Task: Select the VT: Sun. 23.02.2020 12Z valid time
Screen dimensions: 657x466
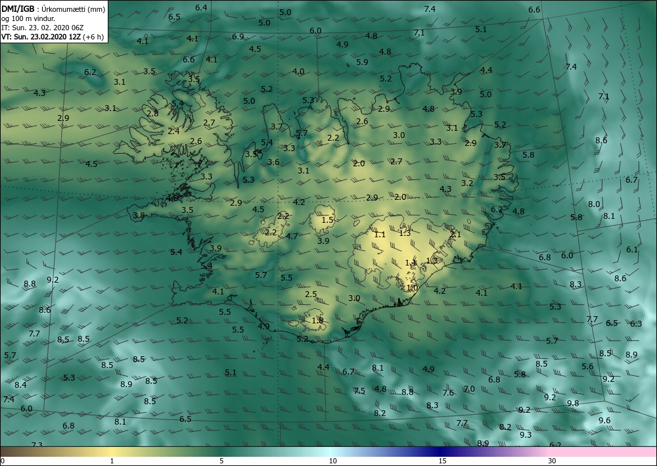Action: 41,37
